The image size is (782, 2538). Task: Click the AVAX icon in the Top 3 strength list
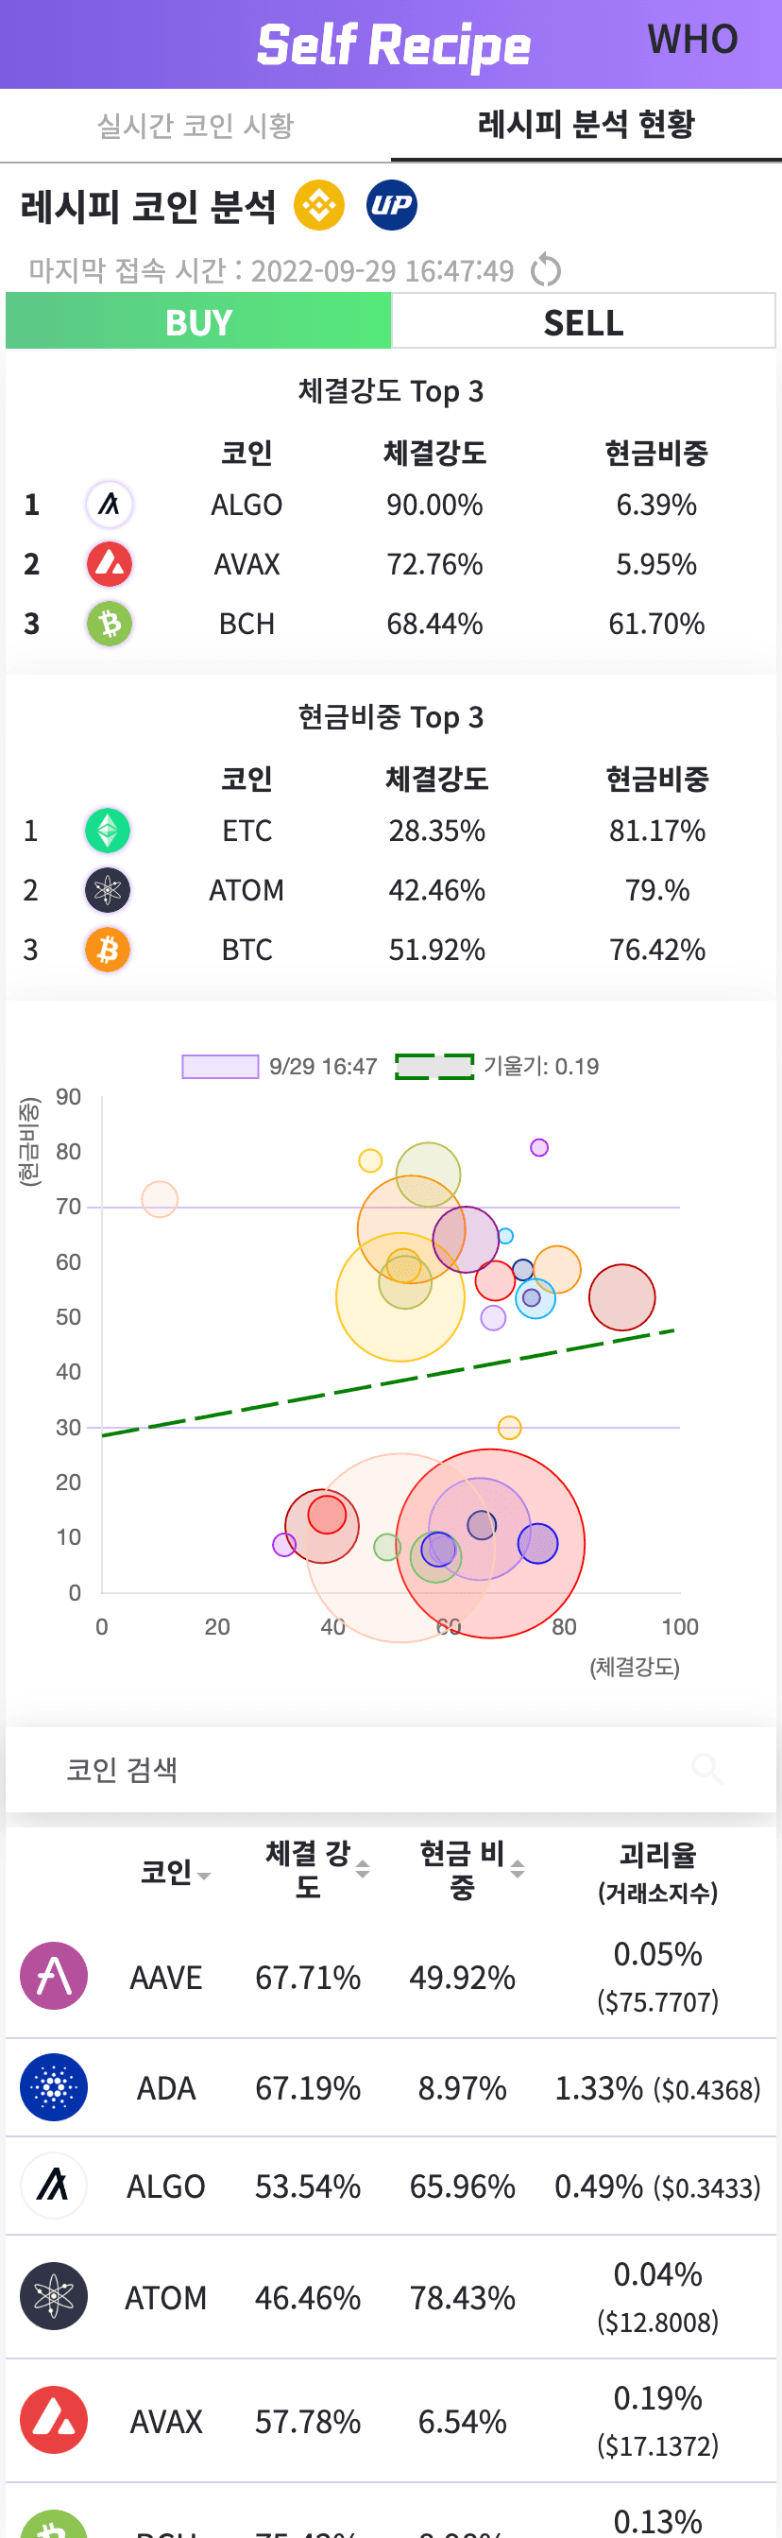tap(110, 563)
